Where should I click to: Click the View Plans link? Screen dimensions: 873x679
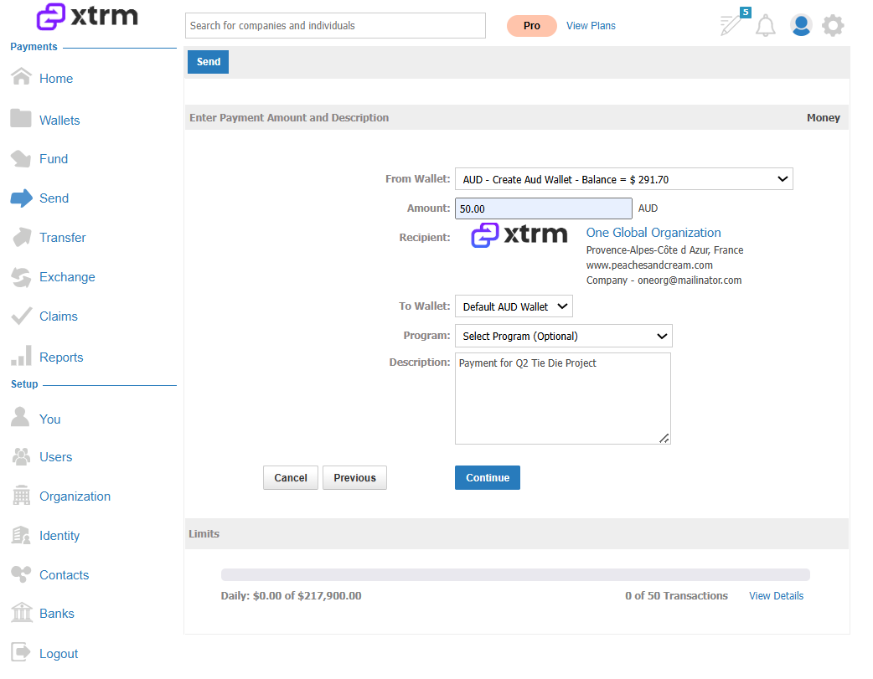[591, 26]
